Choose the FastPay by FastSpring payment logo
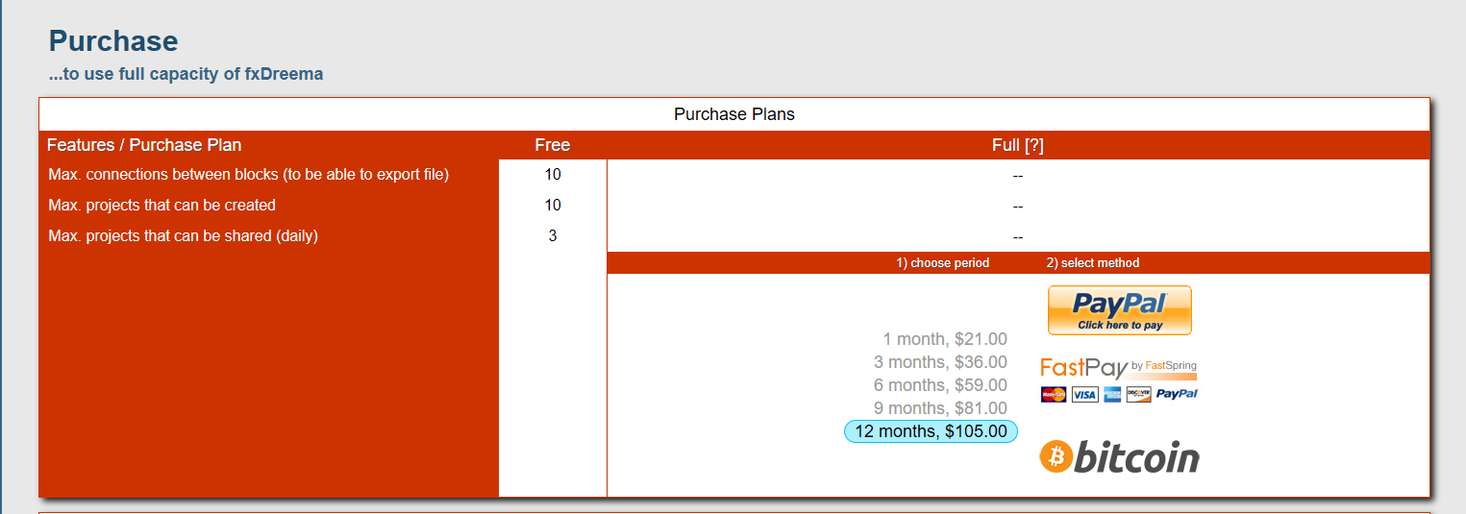This screenshot has height=514, width=1466. (1119, 368)
